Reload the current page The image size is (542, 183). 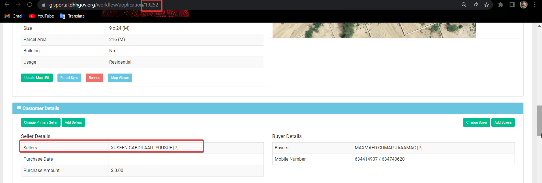pyautogui.click(x=29, y=5)
